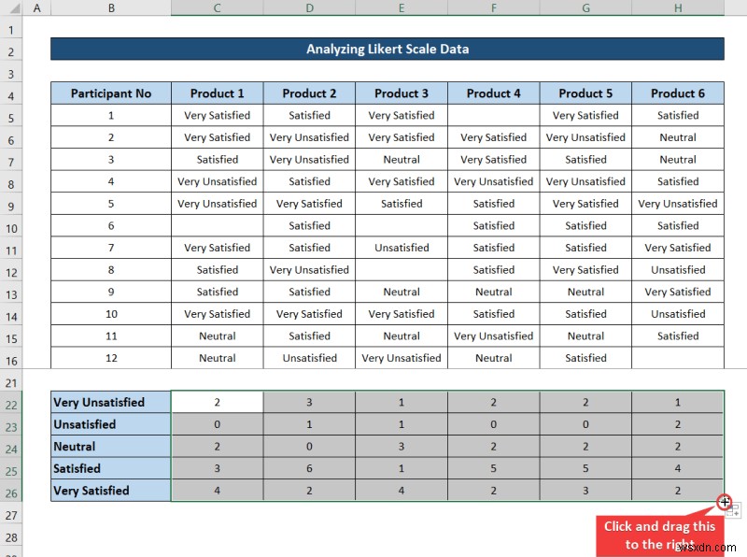Select row header 22
The width and height of the screenshot is (747, 557).
point(9,401)
